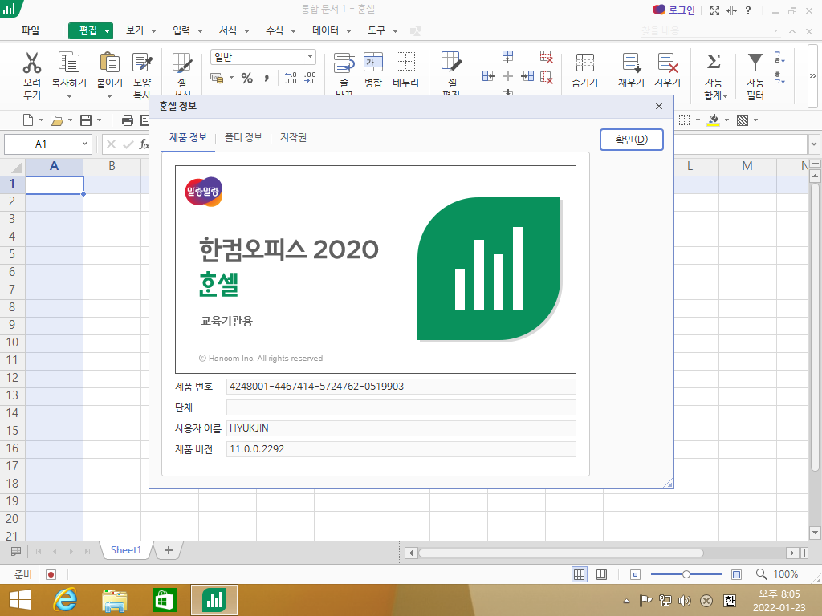Expand the formula bar dropdown arrow
Screen dimensions: 822x616
pos(814,144)
